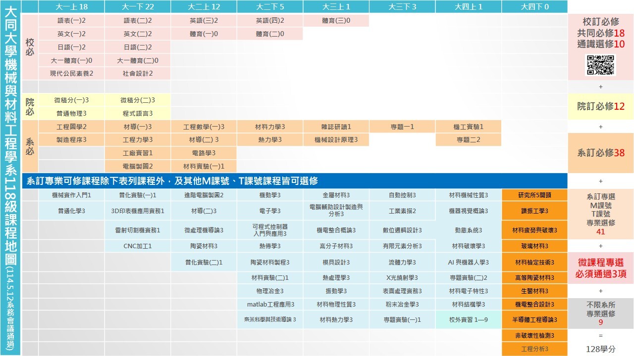Click the blue 系訂專業可修課程 banner
This screenshot has height=356, width=634.
295,180
